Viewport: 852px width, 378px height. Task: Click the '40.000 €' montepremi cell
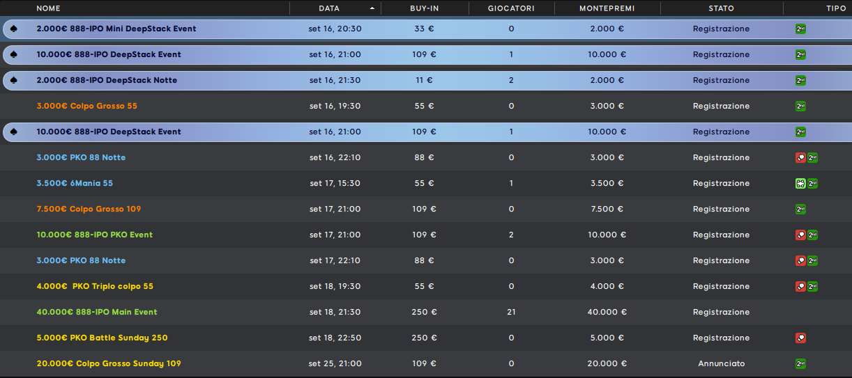pyautogui.click(x=607, y=313)
